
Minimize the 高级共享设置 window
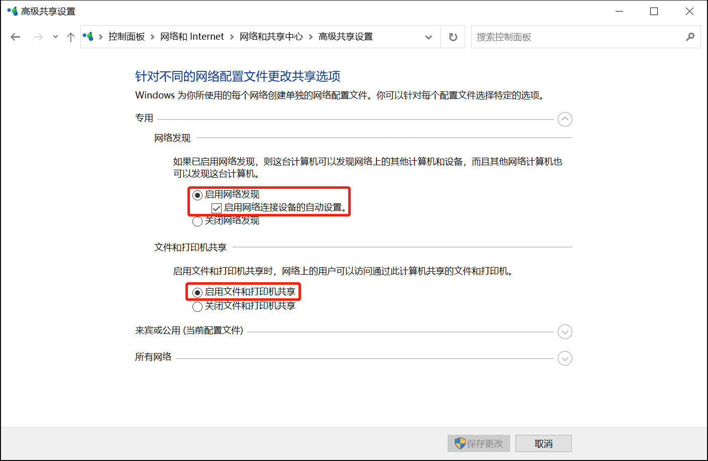tap(620, 11)
